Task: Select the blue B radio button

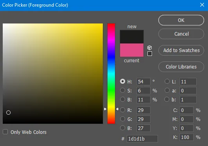Action: [x=123, y=128]
